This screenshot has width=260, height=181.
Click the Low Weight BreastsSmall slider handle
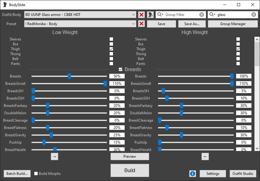[105, 84]
